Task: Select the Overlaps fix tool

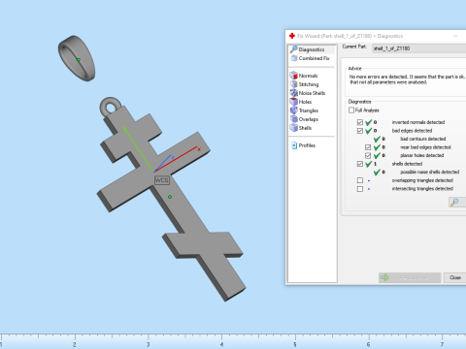Action: pyautogui.click(x=304, y=119)
